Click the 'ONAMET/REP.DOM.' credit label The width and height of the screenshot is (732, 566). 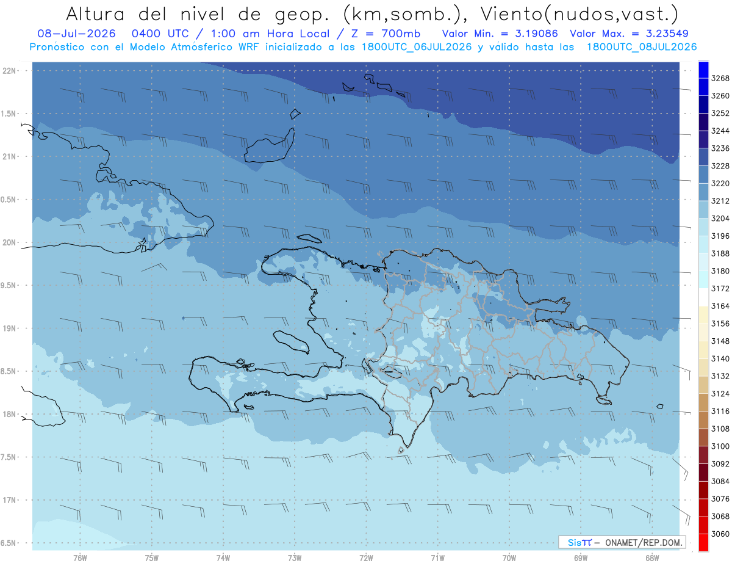[644, 542]
